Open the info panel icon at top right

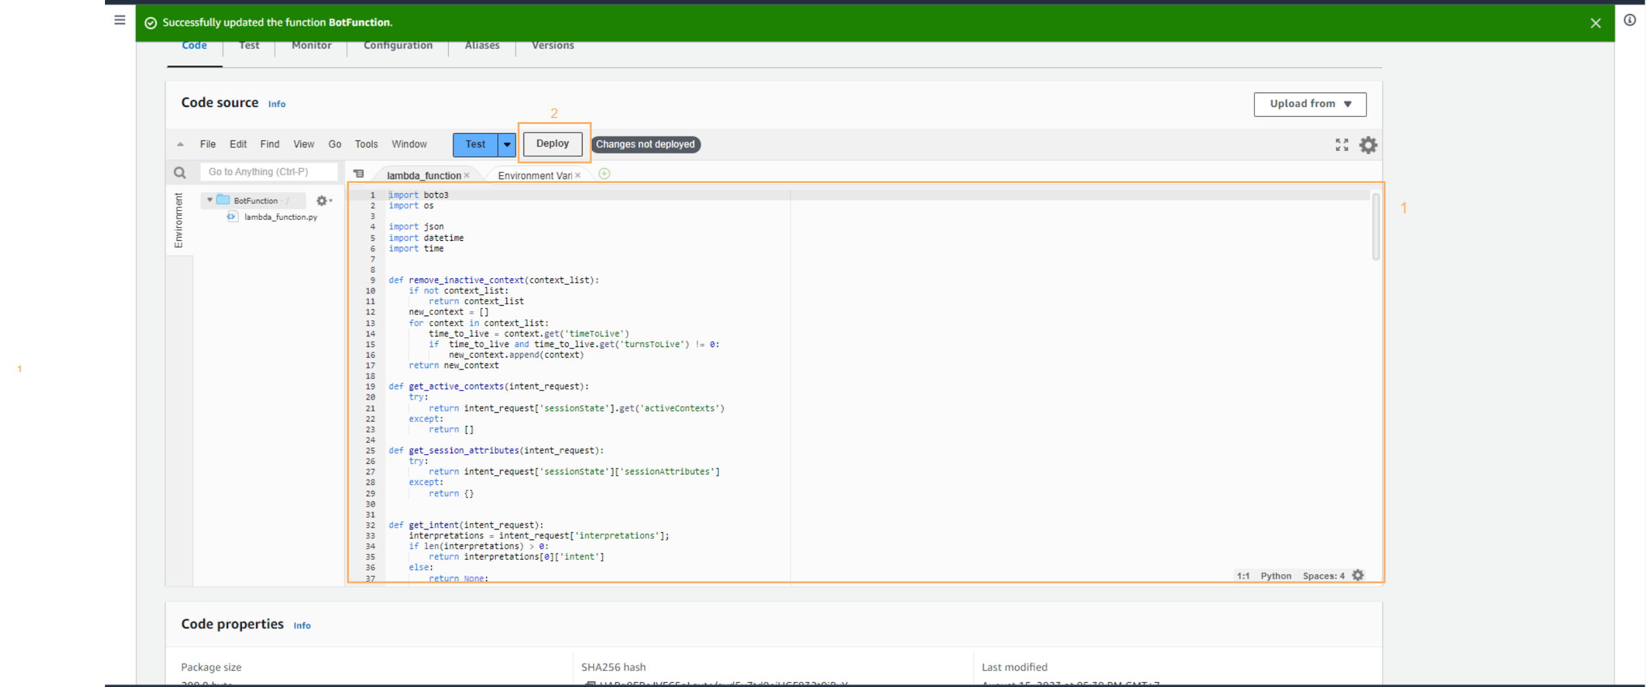(x=1630, y=20)
